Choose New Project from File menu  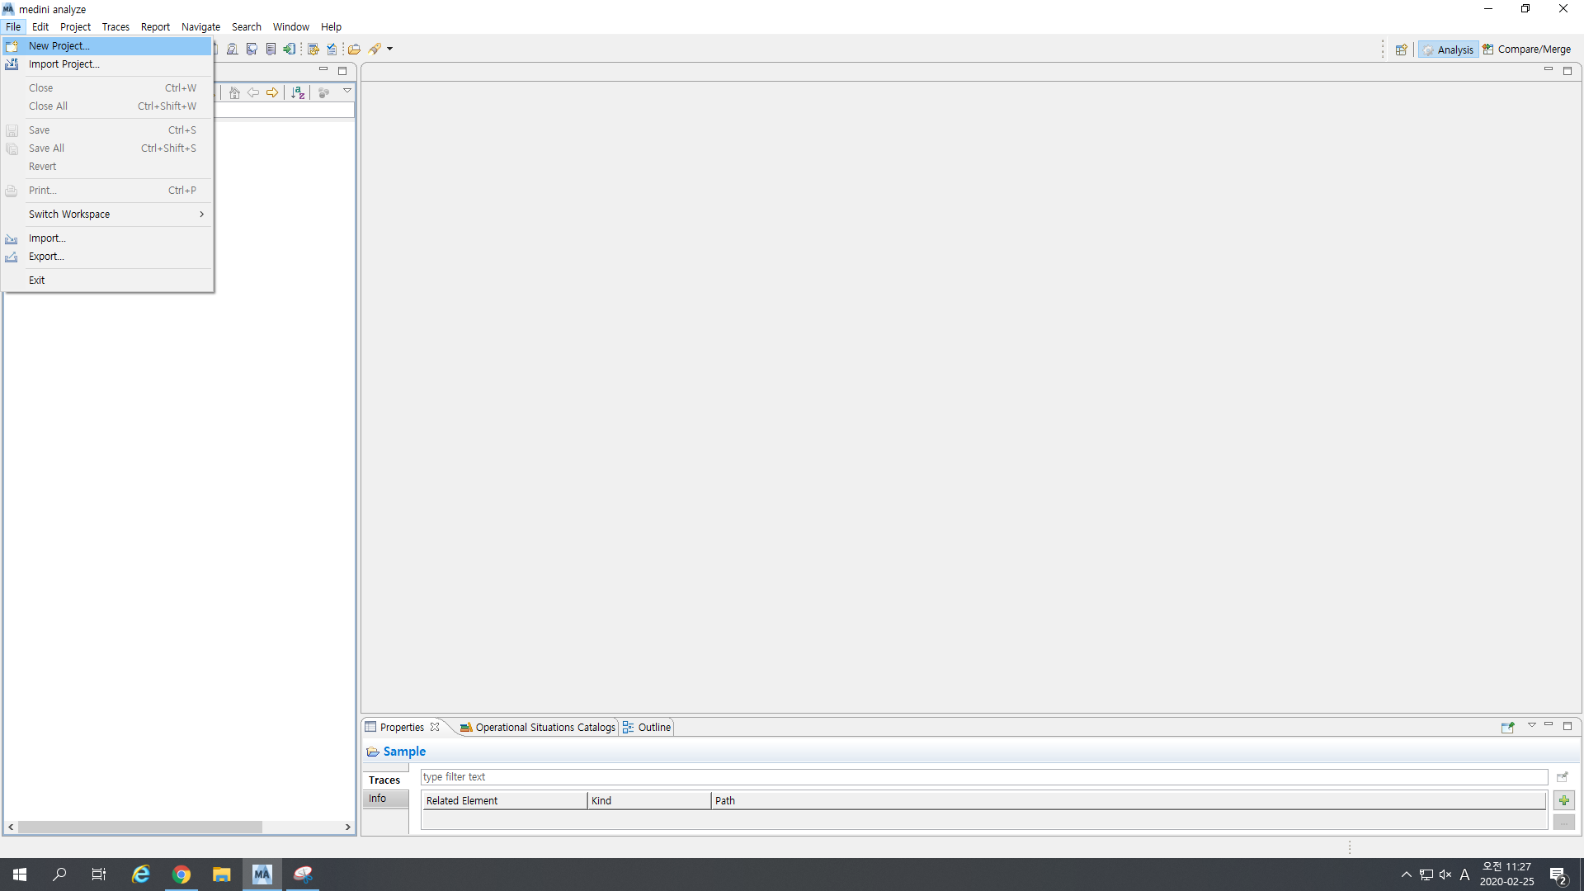tap(59, 46)
